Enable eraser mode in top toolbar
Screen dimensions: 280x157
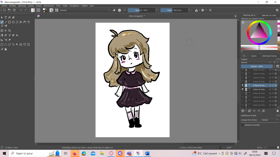coord(114,10)
